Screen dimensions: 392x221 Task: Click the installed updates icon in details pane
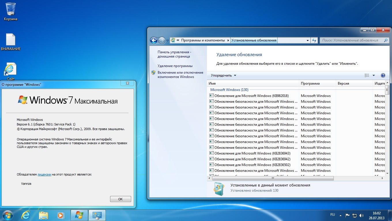click(219, 188)
